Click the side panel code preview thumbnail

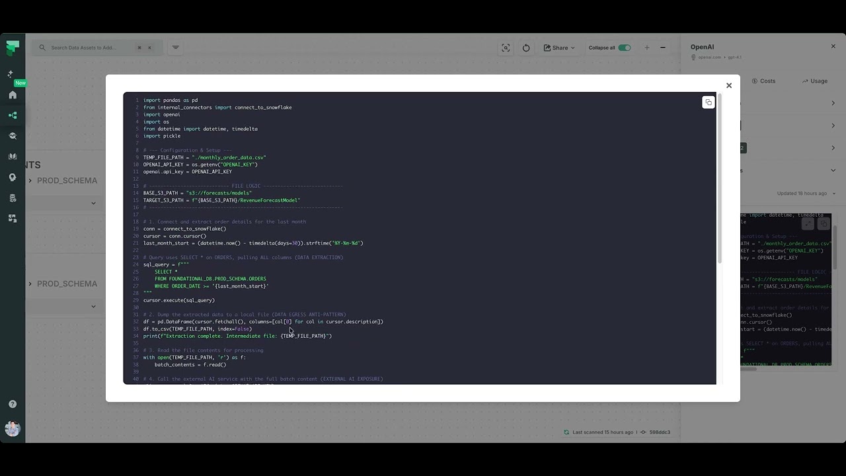[786, 290]
